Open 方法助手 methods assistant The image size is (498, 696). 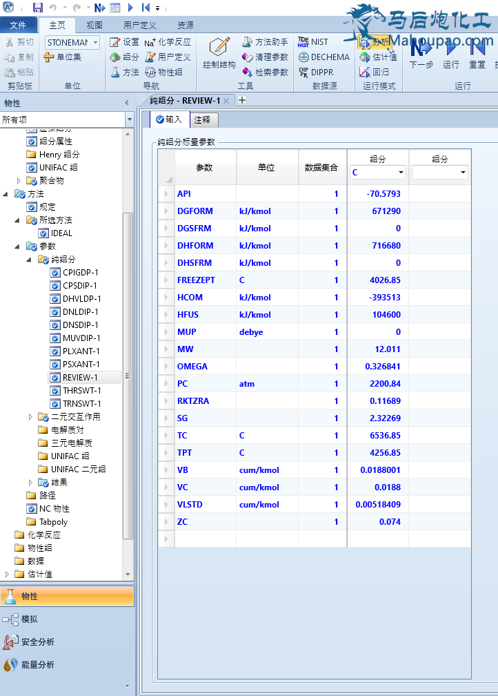click(x=266, y=42)
